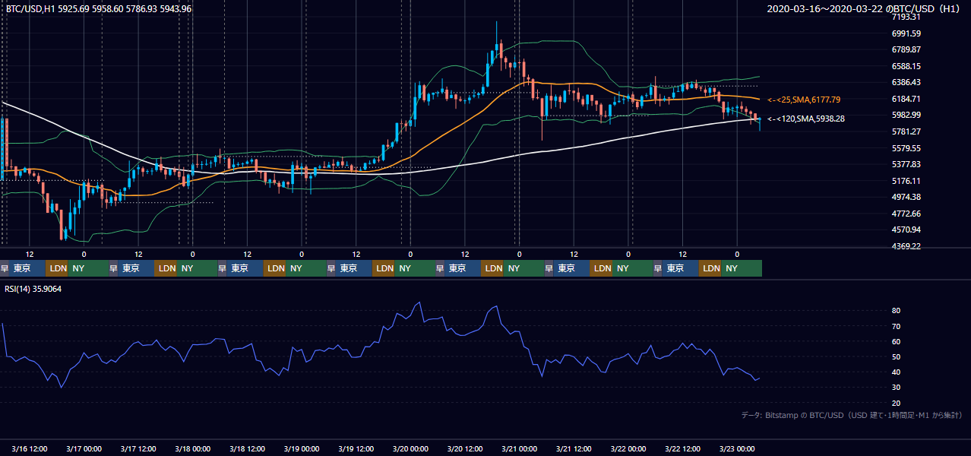The width and height of the screenshot is (971, 456).
Task: Select the 3/21 12:00 date label
Action: (574, 448)
